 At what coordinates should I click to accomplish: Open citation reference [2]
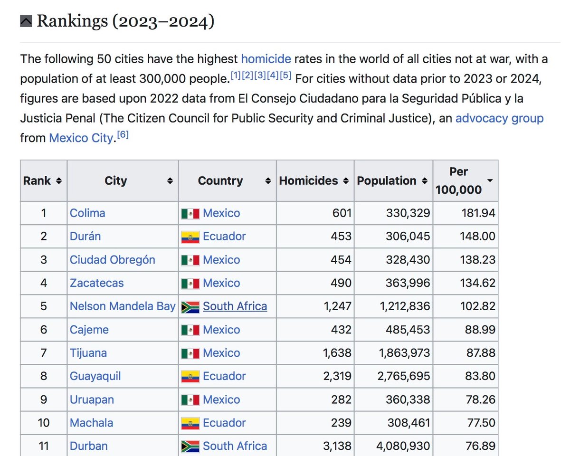tap(248, 76)
